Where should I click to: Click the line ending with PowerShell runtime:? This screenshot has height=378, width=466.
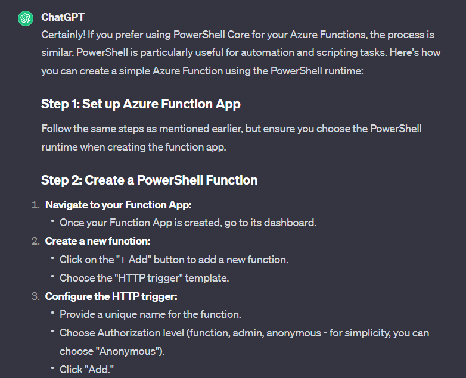(203, 71)
